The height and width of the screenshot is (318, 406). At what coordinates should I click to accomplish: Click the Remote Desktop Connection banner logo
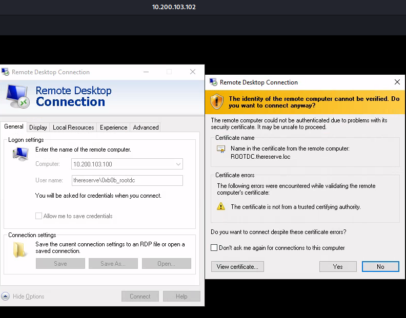(x=18, y=96)
